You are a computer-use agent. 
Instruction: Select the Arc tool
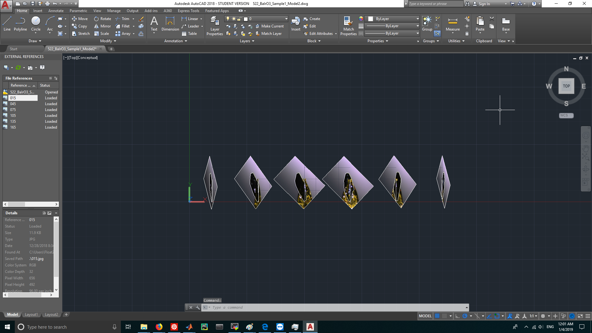pyautogui.click(x=50, y=24)
